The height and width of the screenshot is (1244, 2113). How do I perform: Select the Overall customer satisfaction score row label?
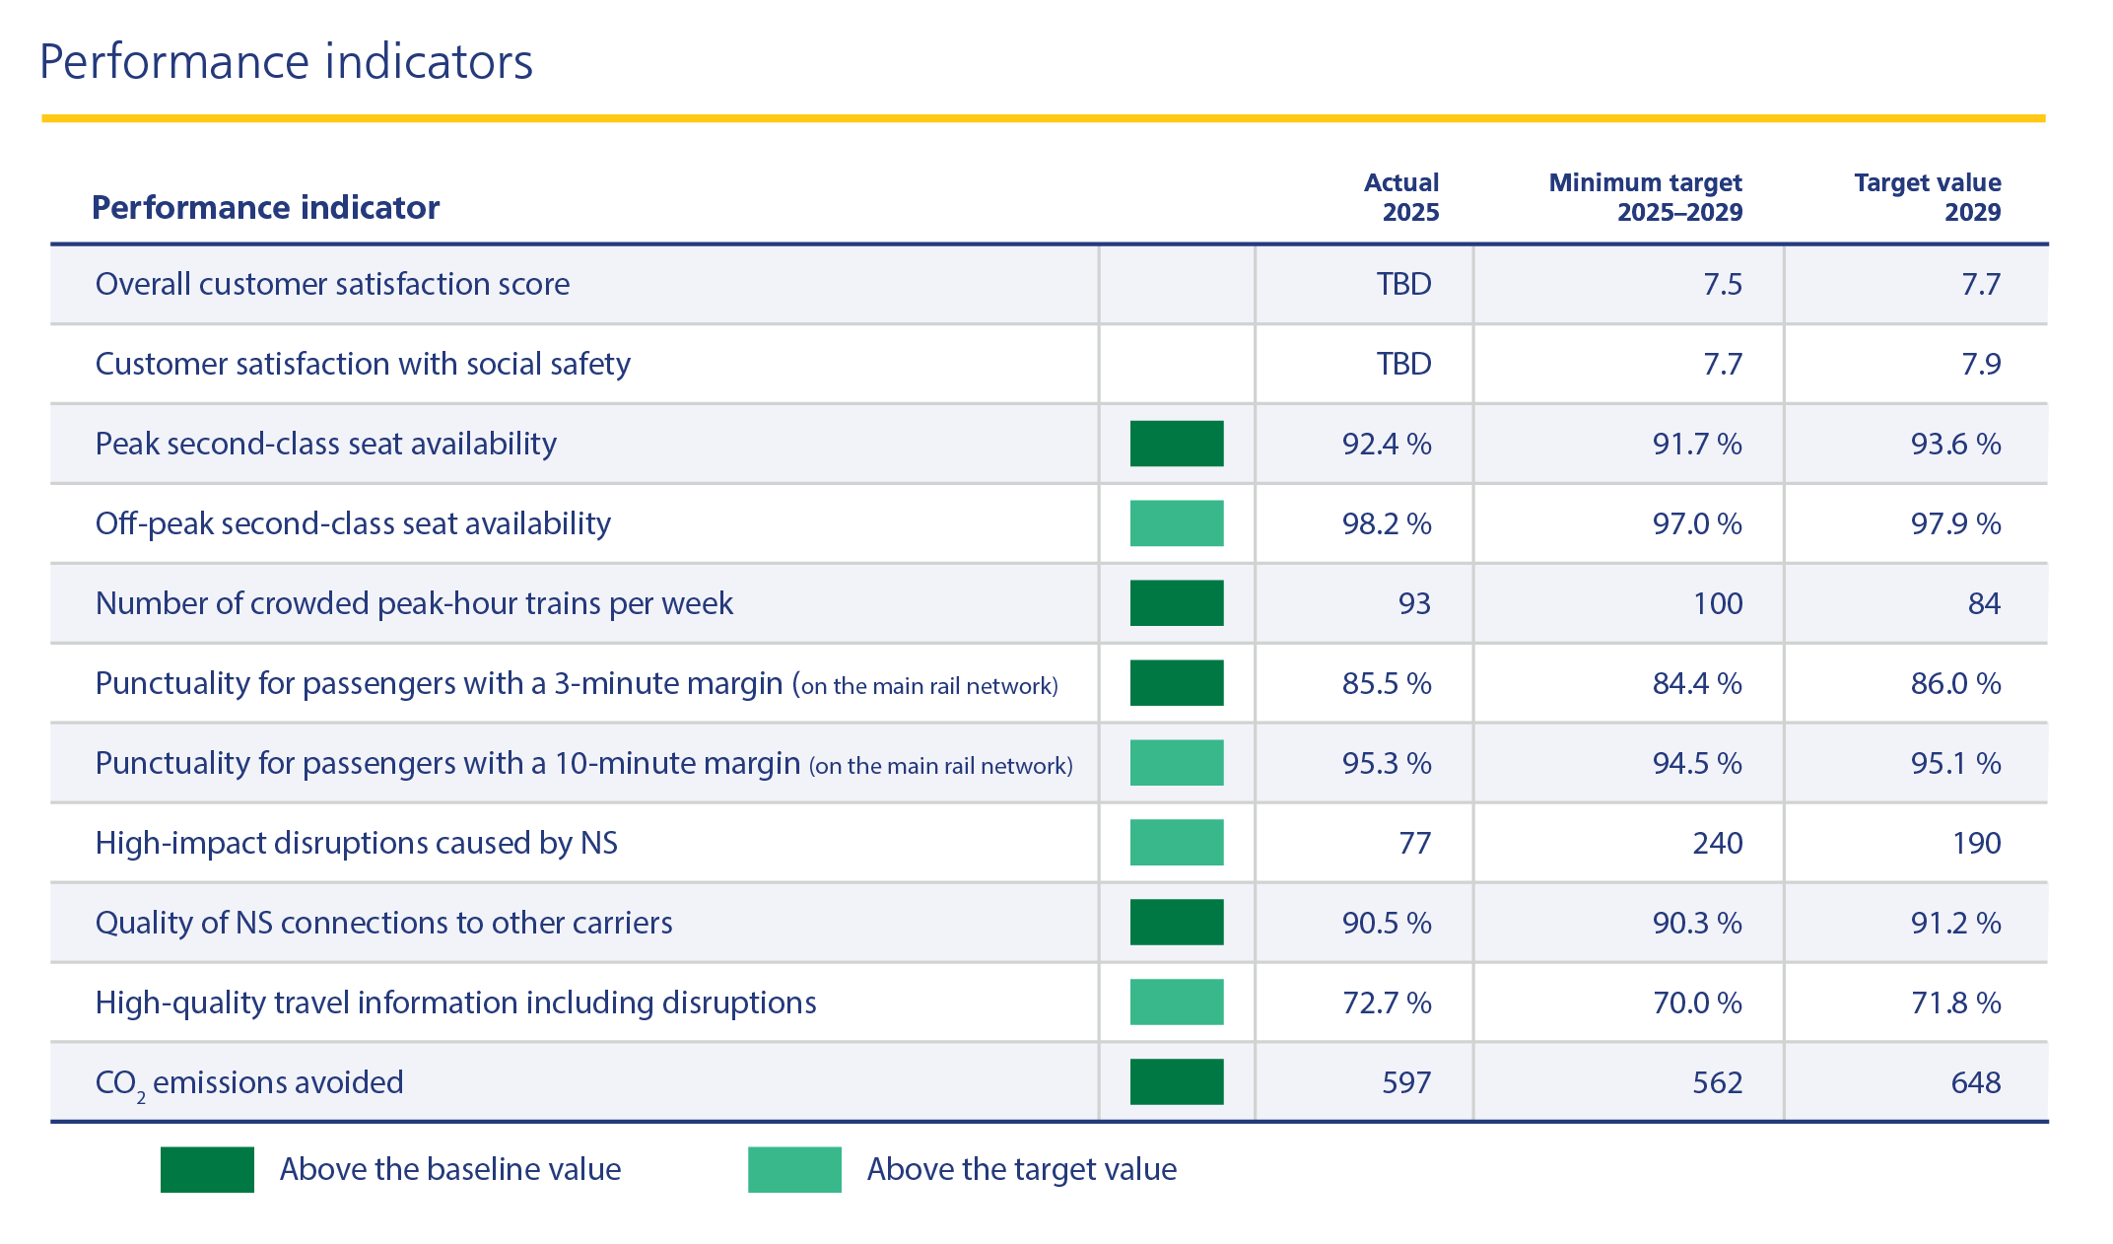pyautogui.click(x=332, y=284)
